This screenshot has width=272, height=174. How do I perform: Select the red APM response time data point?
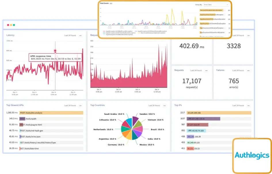tap(55, 51)
